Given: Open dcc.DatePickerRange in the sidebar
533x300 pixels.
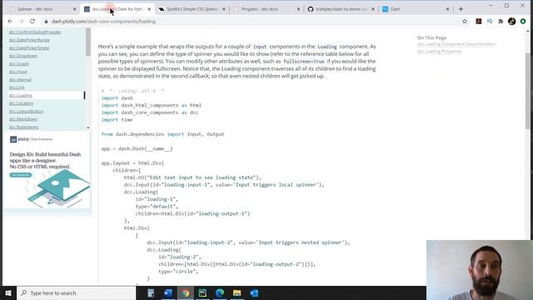Looking at the screenshot, I should coord(29,40).
